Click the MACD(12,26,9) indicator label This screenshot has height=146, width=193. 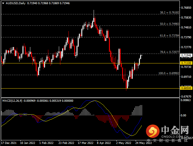click(x=12, y=101)
